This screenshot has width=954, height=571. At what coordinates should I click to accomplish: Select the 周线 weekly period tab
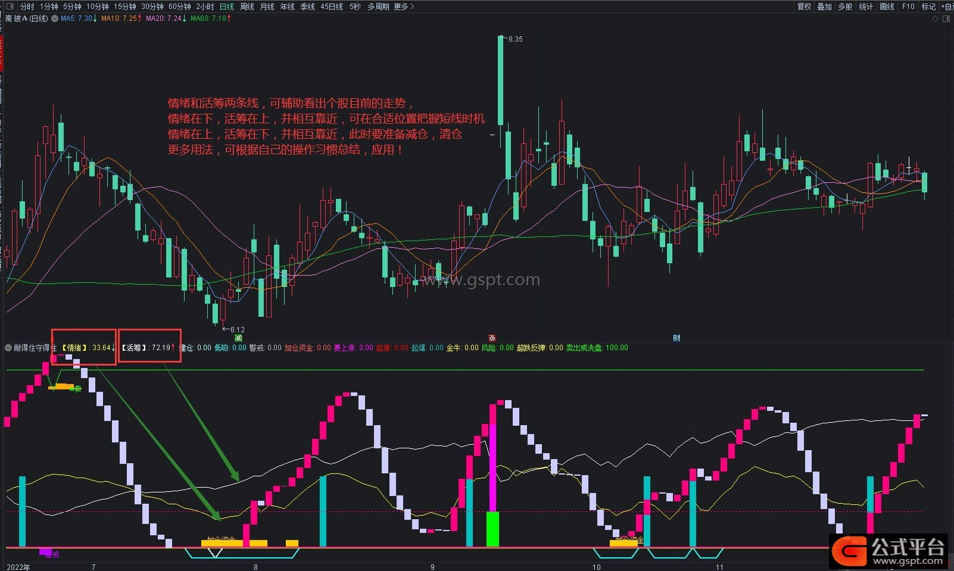click(247, 7)
